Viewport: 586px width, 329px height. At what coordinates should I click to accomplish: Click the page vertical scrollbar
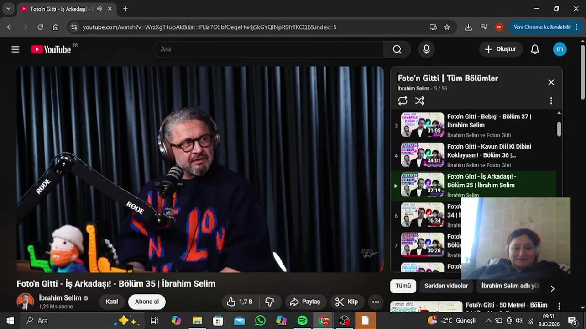[582, 71]
